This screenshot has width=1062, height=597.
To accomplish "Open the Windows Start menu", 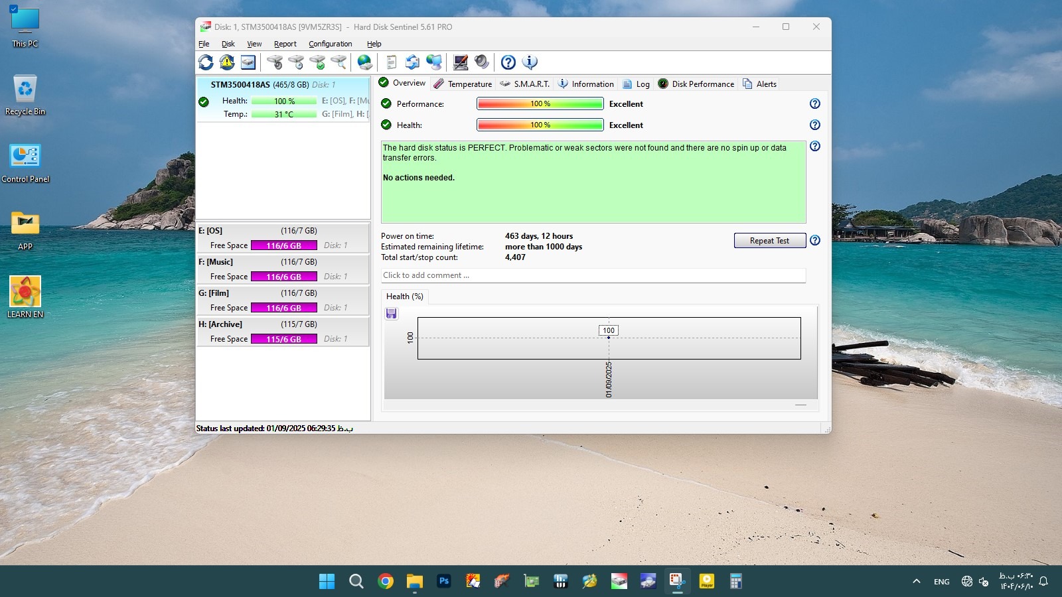I will (x=327, y=582).
